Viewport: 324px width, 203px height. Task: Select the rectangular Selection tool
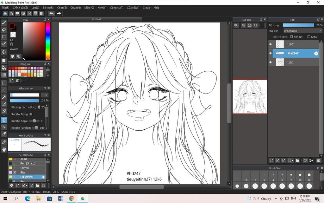point(4,83)
